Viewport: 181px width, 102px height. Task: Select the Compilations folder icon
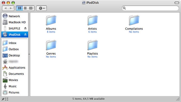click(134, 20)
